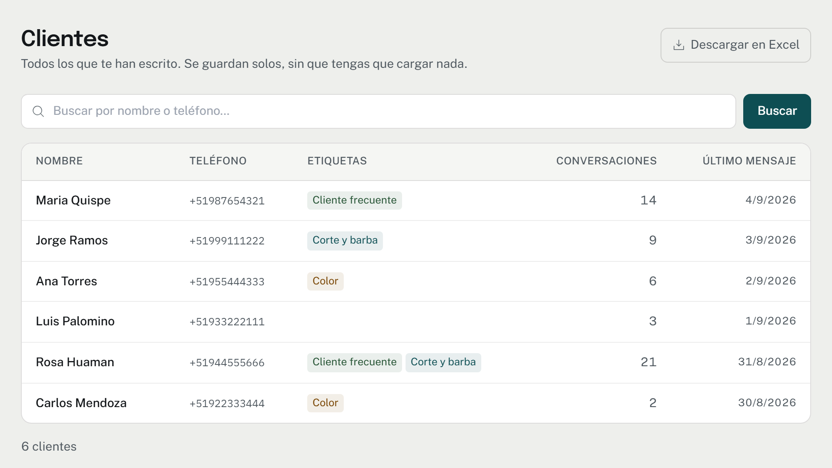Screen dimensions: 832x468
Task: Click the magnifying glass search icon
Action: coord(38,111)
